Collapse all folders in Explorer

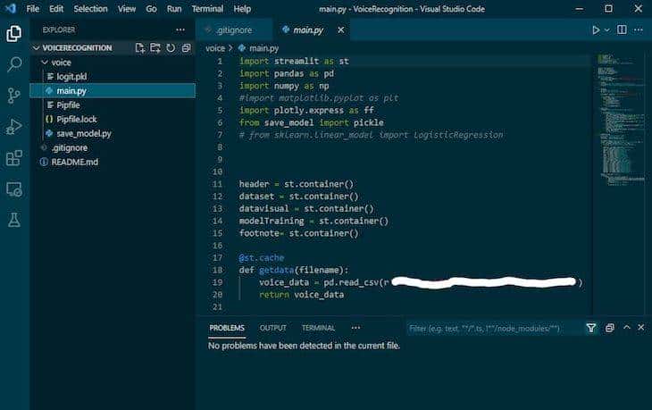click(x=186, y=48)
